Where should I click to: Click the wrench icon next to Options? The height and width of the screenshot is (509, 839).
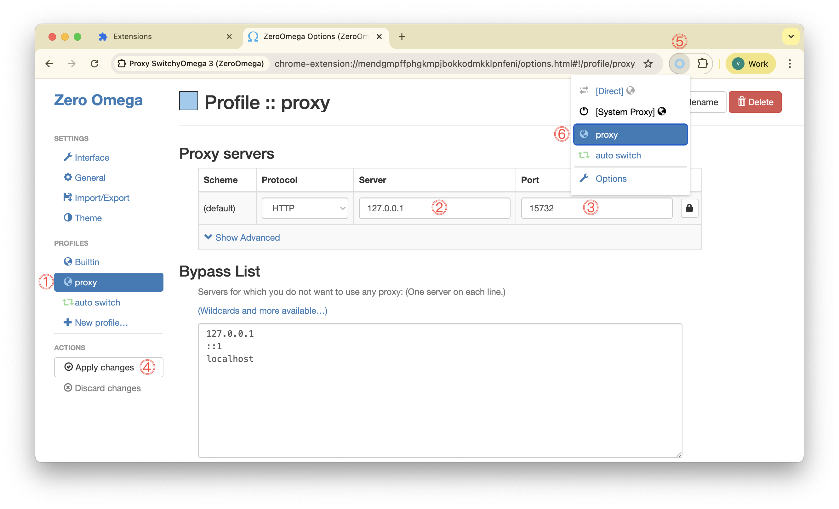584,178
